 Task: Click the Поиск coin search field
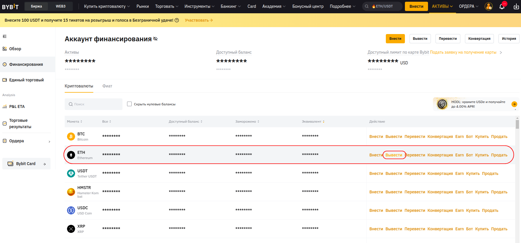pyautogui.click(x=94, y=104)
